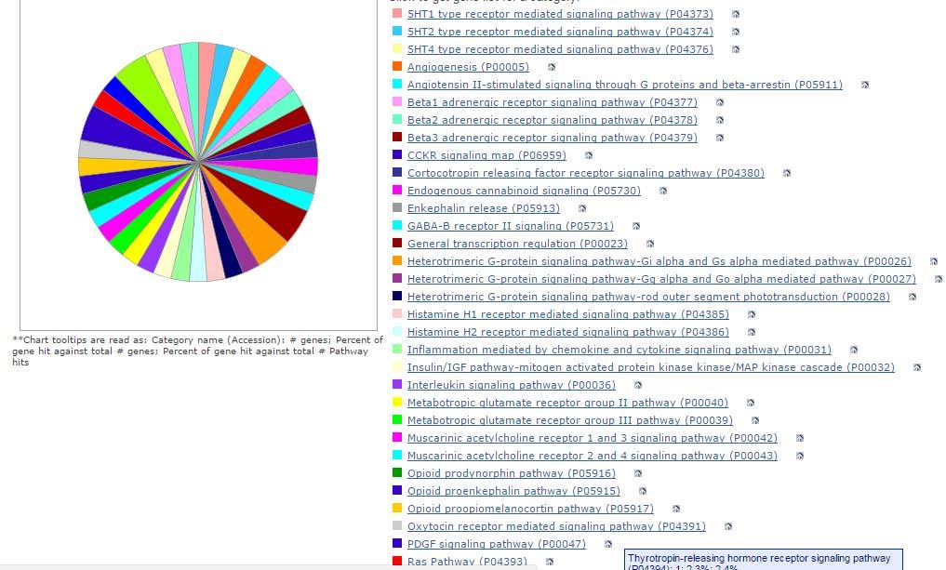Click the green Opioid prodynorphin legend swatch

tap(397, 472)
